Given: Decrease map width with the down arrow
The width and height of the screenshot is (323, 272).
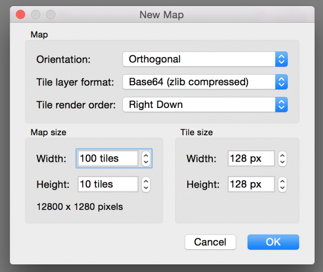Looking at the screenshot, I should pos(146,162).
